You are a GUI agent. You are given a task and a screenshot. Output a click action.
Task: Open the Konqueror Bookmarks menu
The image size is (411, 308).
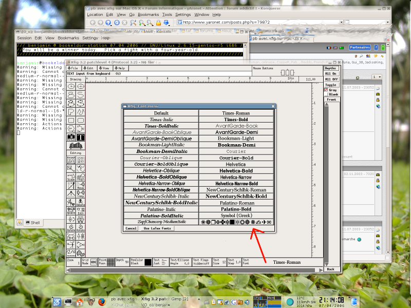pyautogui.click(x=148, y=15)
